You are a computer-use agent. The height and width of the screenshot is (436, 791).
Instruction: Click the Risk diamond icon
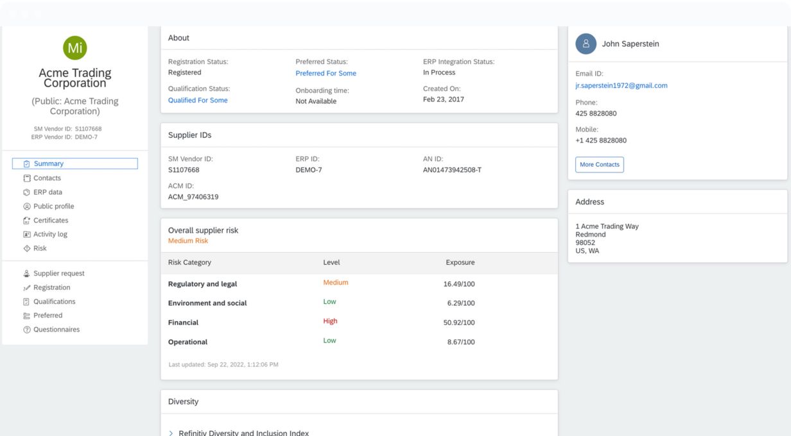coord(27,249)
